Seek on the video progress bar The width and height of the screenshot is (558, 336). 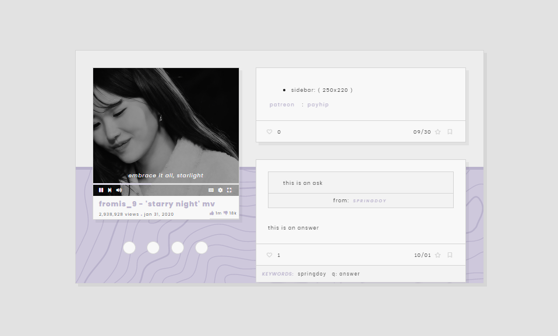tap(166, 184)
